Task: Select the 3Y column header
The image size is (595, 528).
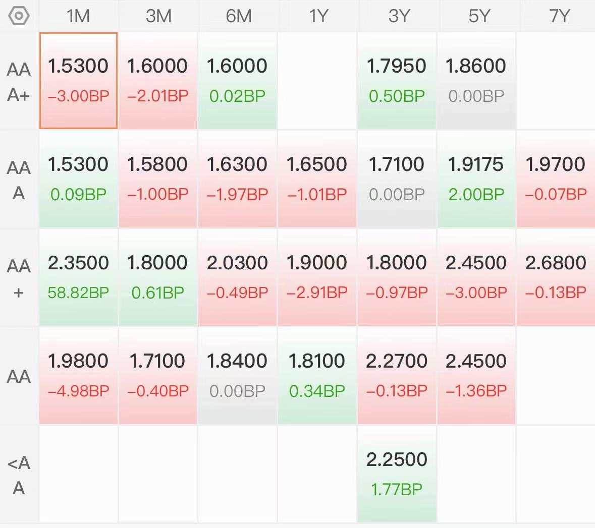Action: click(399, 16)
